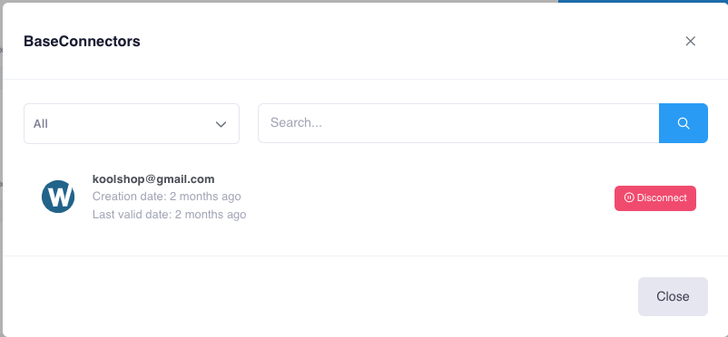Click the WordPress logo avatar icon
The image size is (728, 337).
tap(58, 197)
